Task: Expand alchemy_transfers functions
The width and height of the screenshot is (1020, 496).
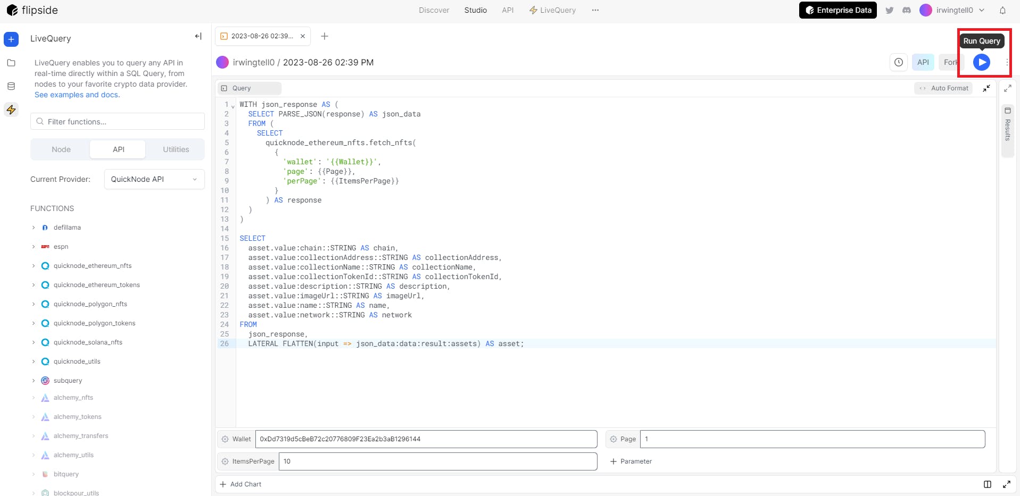Action: [x=33, y=436]
